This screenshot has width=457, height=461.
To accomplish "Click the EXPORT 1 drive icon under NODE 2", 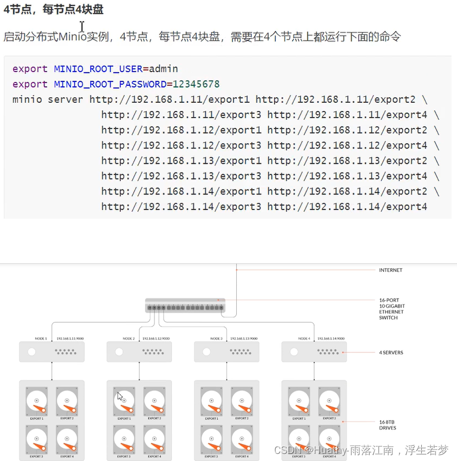I will (123, 400).
